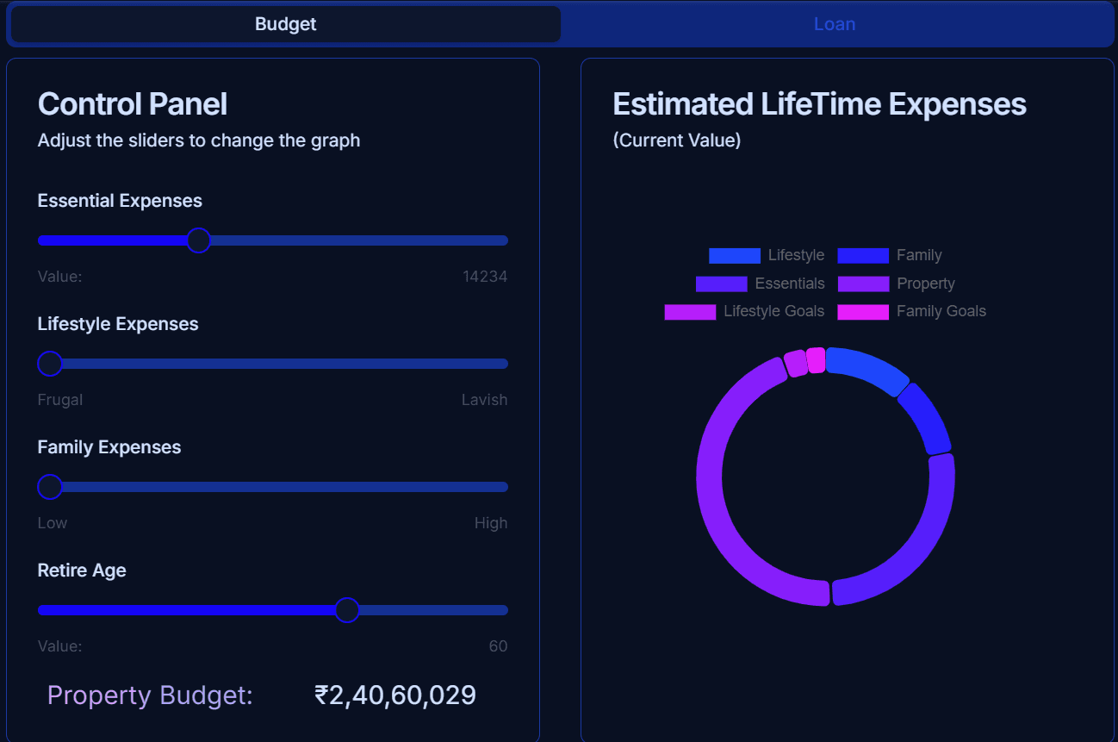Click the Essential Expenses label
Screen dimensions: 1118x742
120,201
